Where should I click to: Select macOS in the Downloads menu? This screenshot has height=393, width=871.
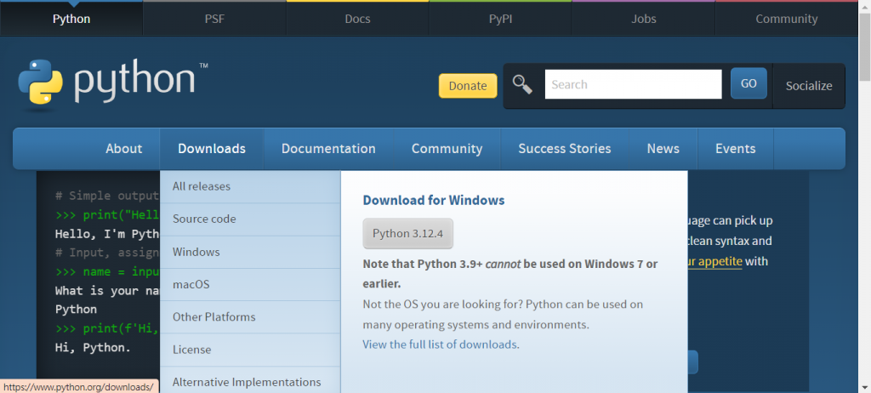tap(191, 284)
